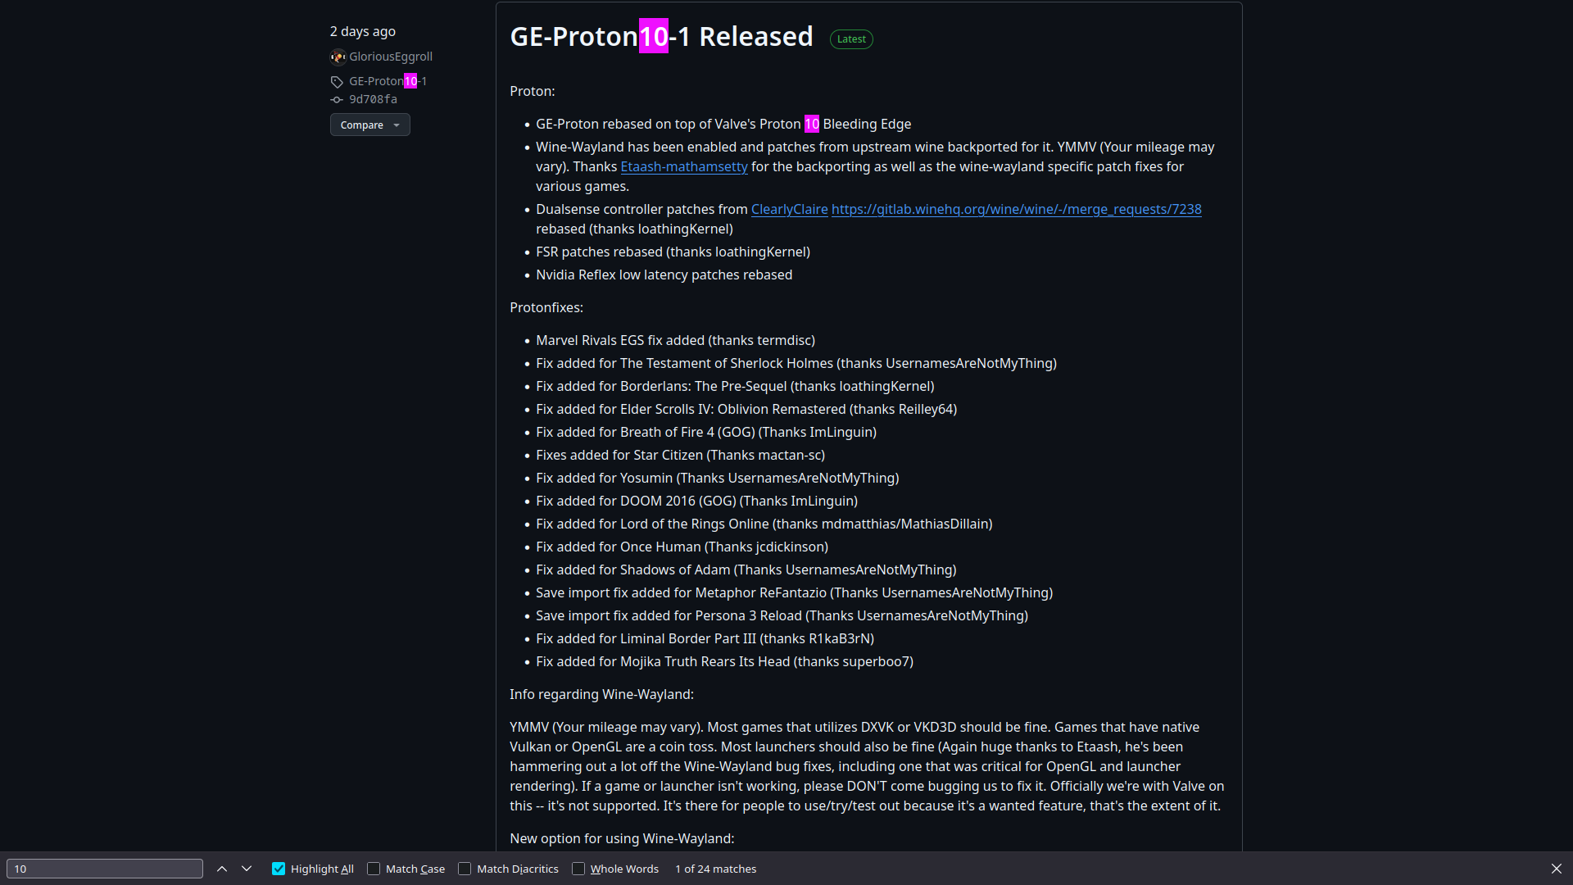Open the Etaash-mathamsetty profile link

pos(684,166)
